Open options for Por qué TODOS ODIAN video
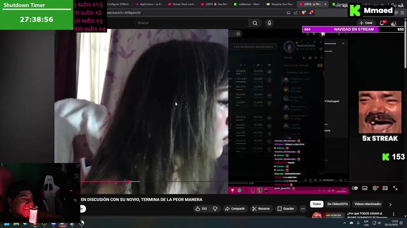407x228 pixels. pyautogui.click(x=394, y=214)
